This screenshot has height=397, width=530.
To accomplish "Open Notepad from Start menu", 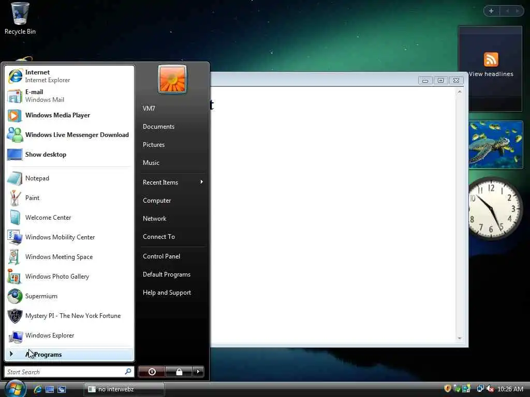I will 69,178.
